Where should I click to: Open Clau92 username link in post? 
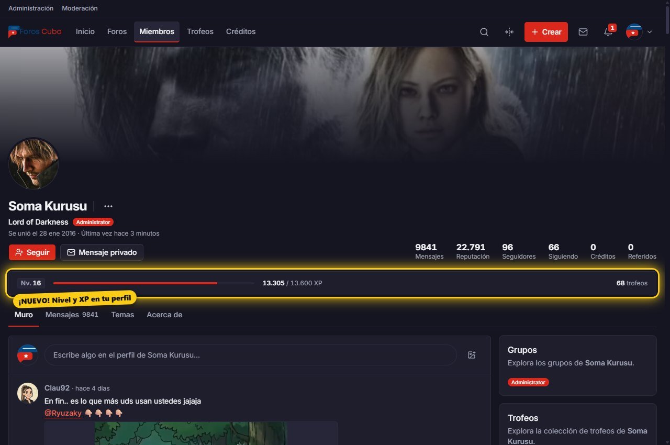pyautogui.click(x=57, y=388)
